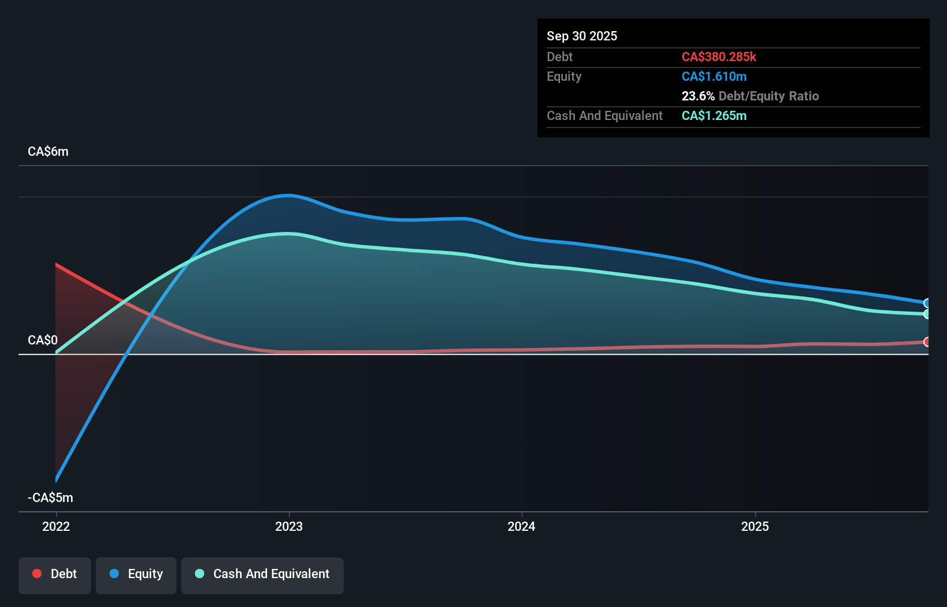Click the chart peak near 2023
The width and height of the screenshot is (947, 607).
click(x=288, y=196)
